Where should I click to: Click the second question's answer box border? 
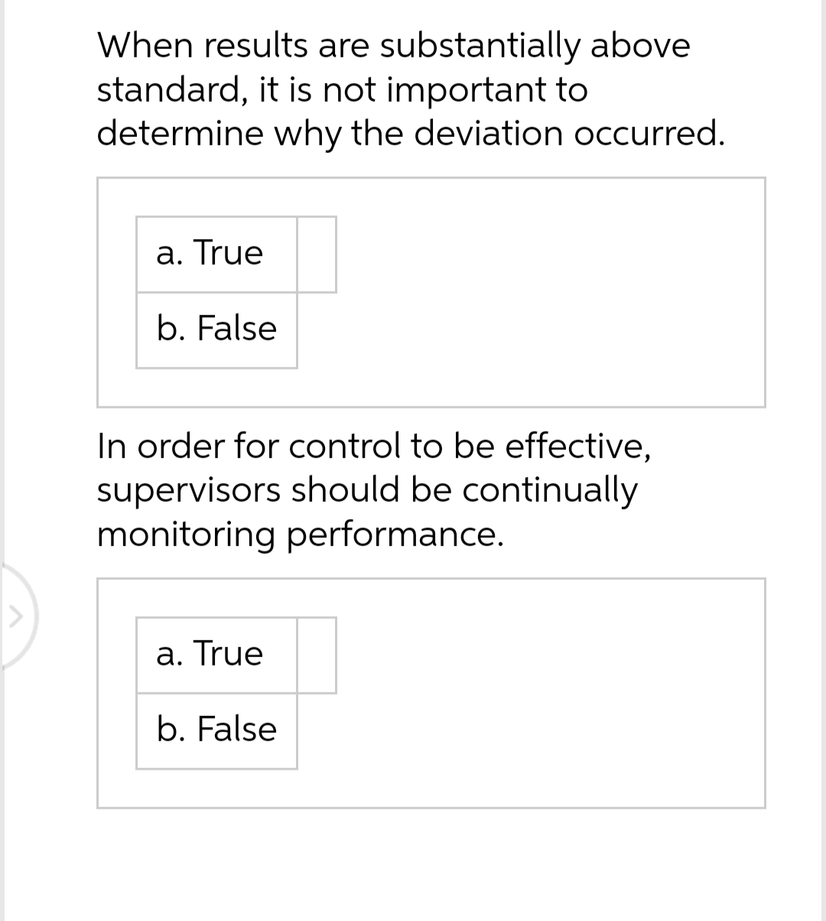point(431,579)
